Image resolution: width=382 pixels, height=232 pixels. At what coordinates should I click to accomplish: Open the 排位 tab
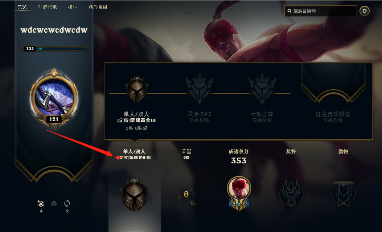click(73, 7)
